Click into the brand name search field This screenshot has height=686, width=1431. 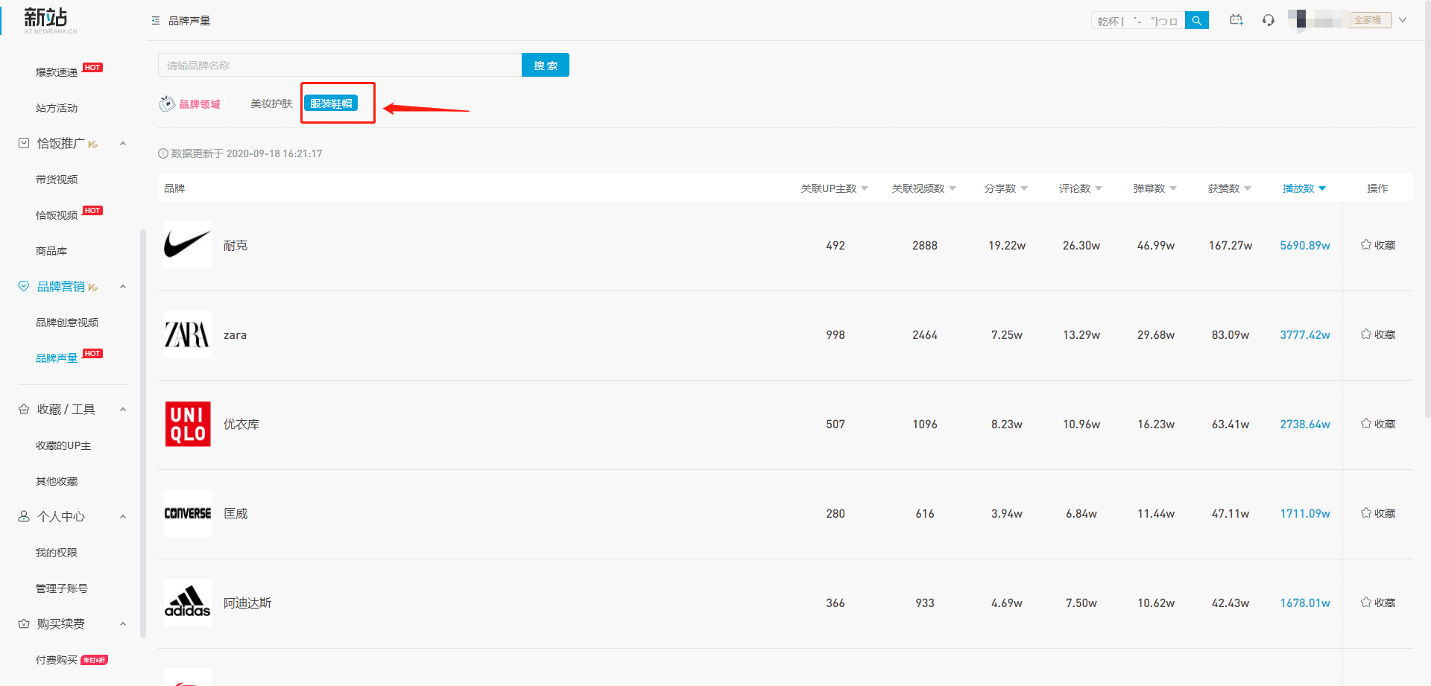340,65
